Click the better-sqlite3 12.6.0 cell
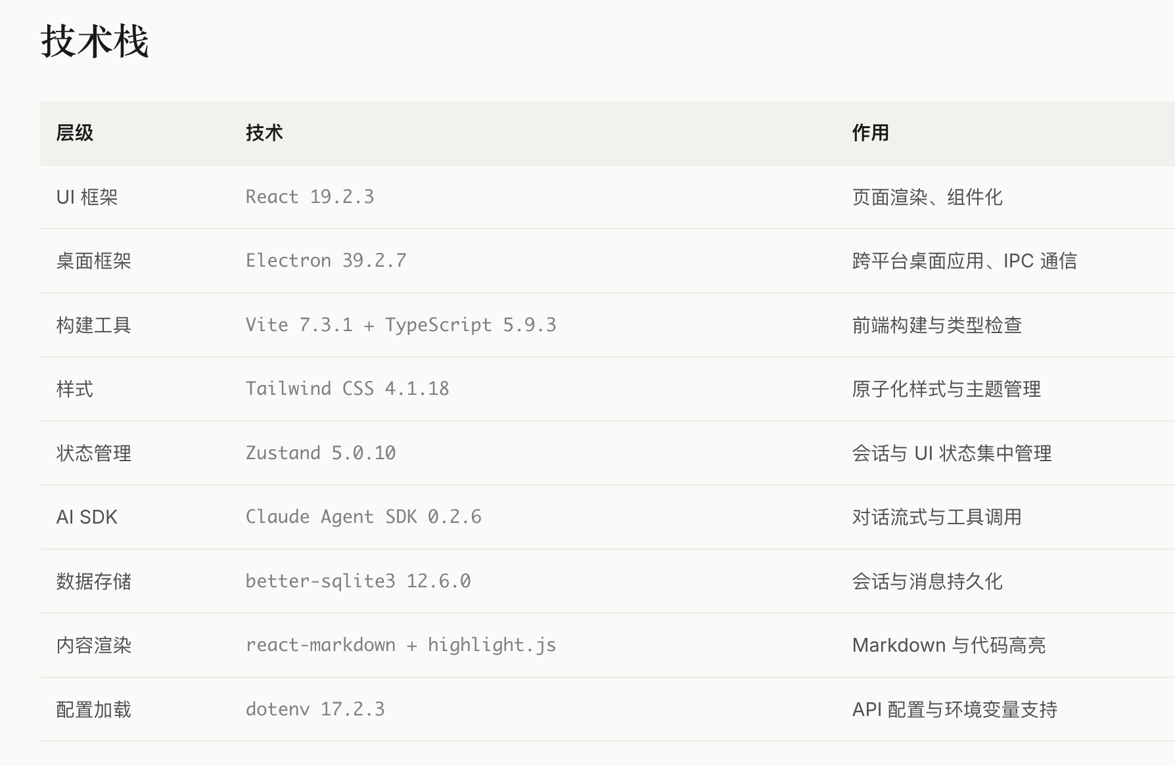Viewport: 1175px width, 766px height. pyautogui.click(x=358, y=581)
